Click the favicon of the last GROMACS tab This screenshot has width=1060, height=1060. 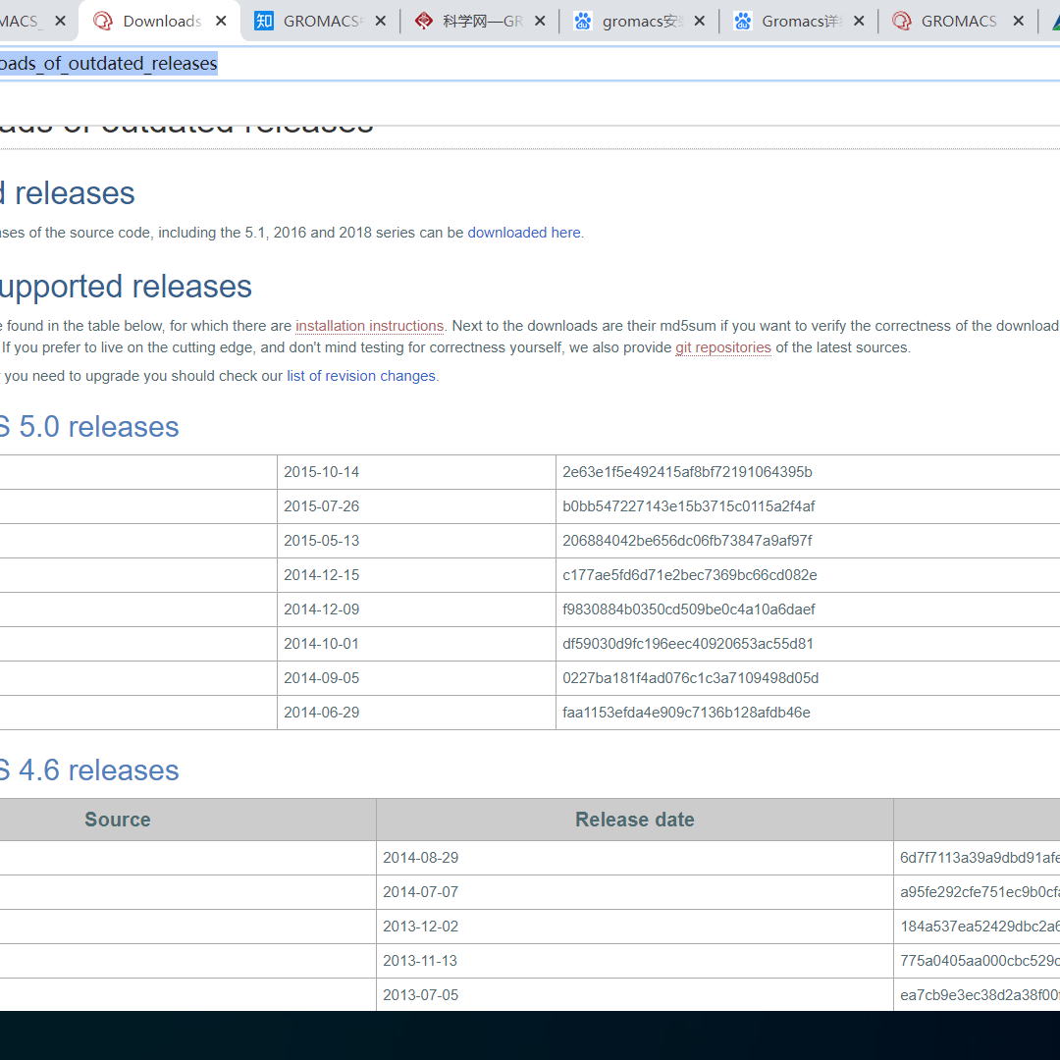(902, 21)
